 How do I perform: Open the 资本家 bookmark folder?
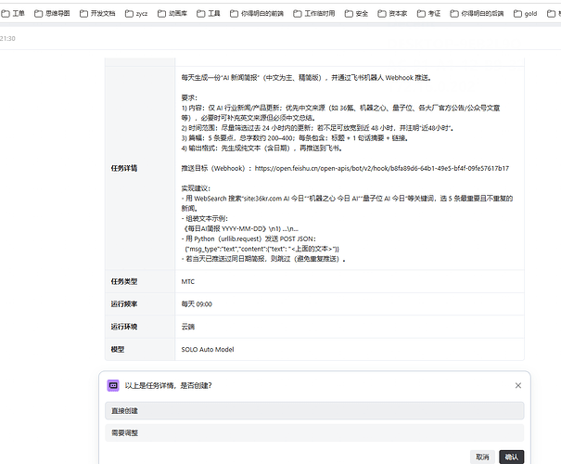tap(392, 14)
